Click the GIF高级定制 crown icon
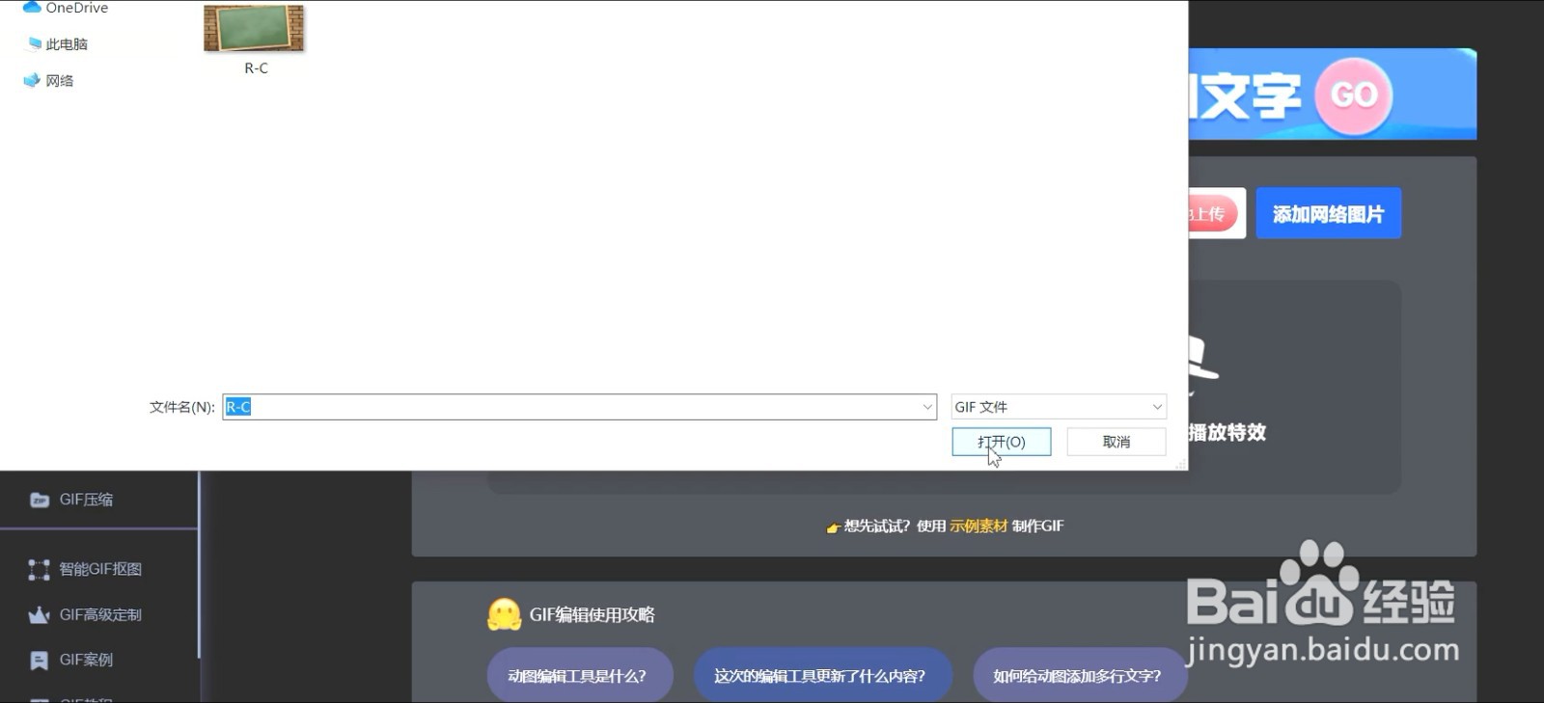Image resolution: width=1544 pixels, height=703 pixels. point(39,614)
